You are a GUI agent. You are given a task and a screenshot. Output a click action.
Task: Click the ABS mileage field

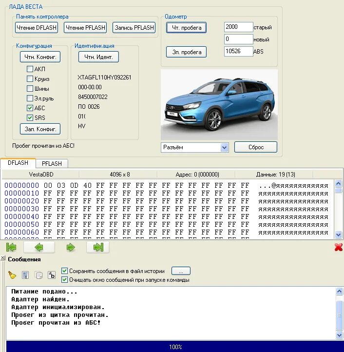(239, 51)
